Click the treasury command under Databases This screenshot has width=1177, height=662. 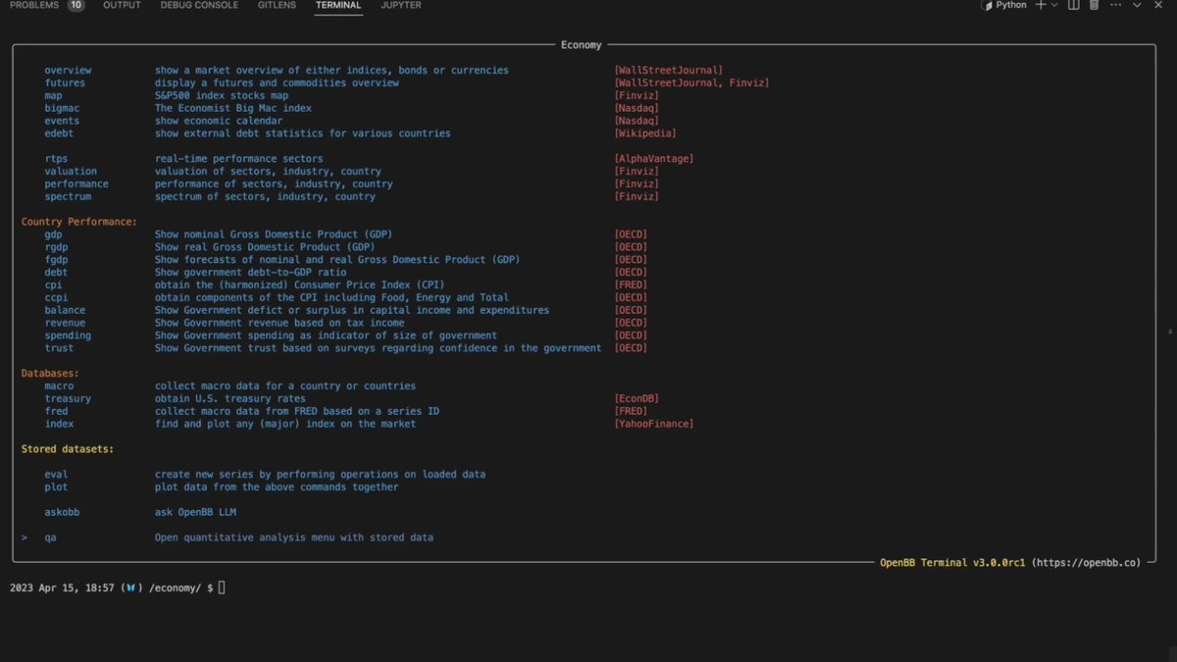[x=68, y=398]
